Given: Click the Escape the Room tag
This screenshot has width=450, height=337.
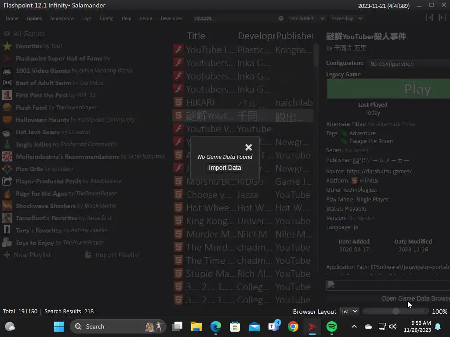Looking at the screenshot, I should coord(371,141).
